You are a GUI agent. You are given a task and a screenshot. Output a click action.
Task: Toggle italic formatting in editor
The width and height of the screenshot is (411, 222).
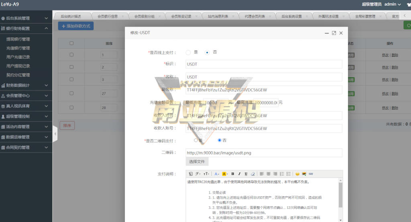pyautogui.click(x=239, y=174)
